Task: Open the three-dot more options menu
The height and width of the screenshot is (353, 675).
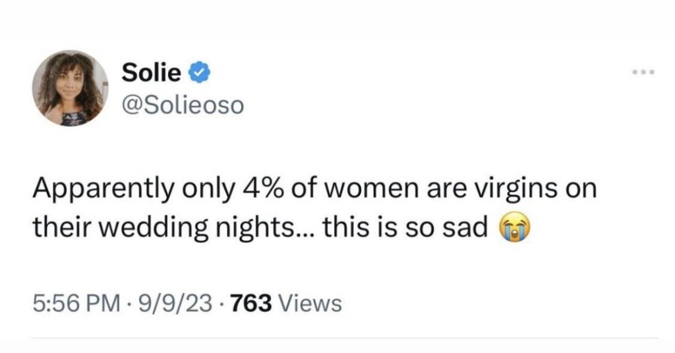Action: 641,73
